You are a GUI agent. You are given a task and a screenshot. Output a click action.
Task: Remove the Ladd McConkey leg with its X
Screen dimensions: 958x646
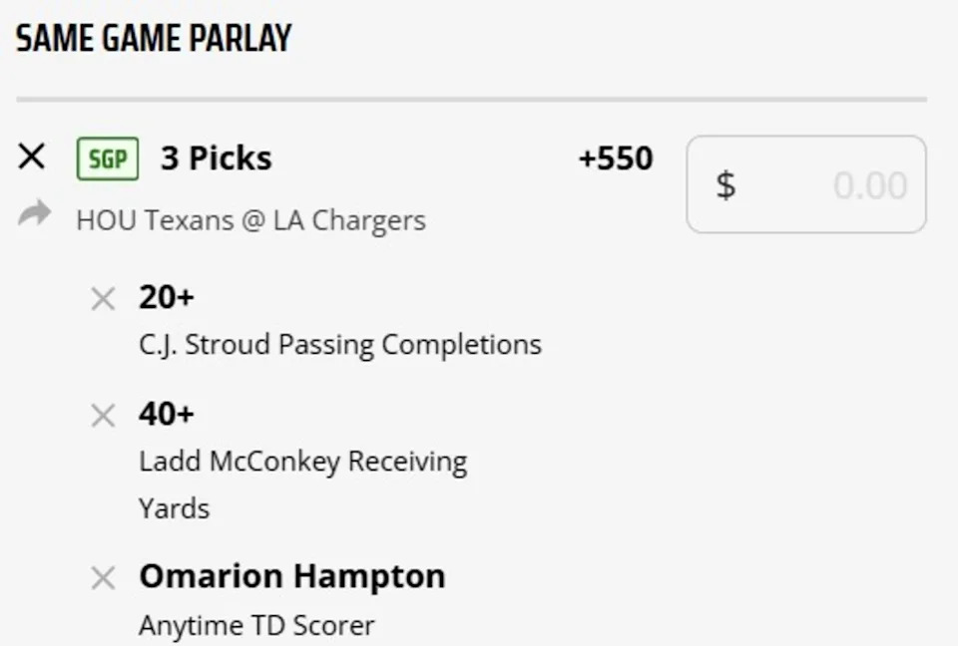point(103,416)
